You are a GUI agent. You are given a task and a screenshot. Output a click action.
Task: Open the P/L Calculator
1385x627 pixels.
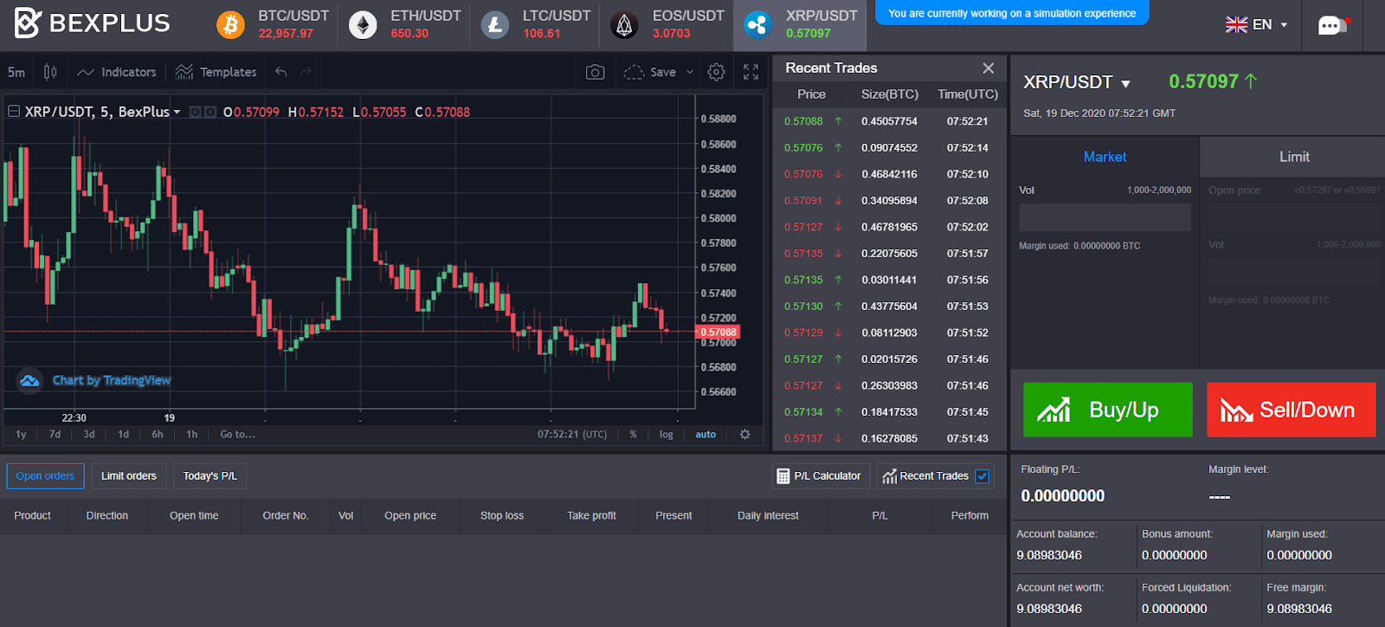click(819, 476)
